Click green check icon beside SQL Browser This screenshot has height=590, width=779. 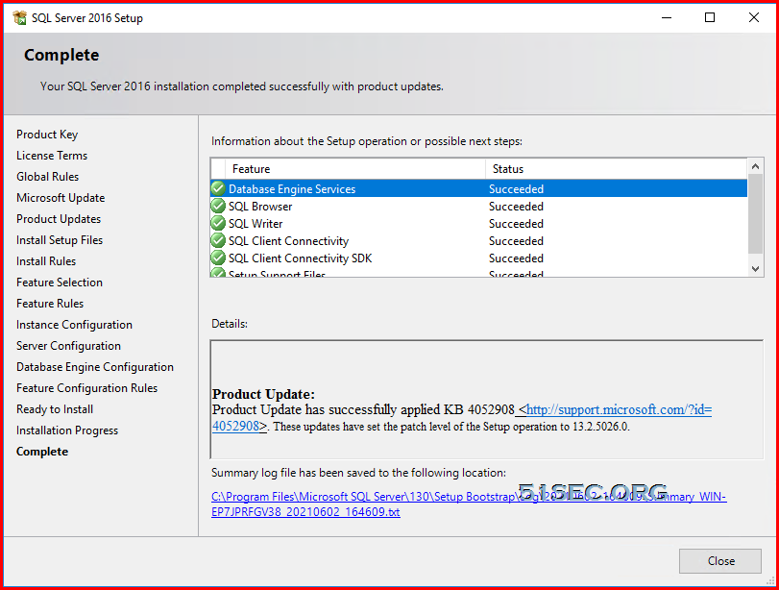click(218, 206)
